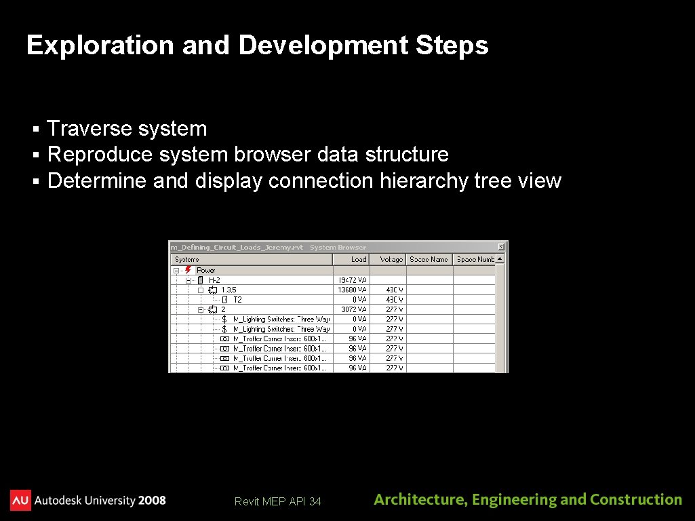Image resolution: width=695 pixels, height=521 pixels.
Task: Click the 13680 VA load cell
Action: click(351, 290)
